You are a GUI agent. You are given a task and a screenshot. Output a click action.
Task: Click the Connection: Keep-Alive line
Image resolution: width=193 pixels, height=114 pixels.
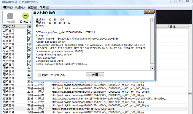pos(49,61)
